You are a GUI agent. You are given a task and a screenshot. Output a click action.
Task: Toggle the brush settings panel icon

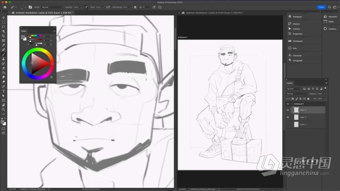(x=30, y=7)
